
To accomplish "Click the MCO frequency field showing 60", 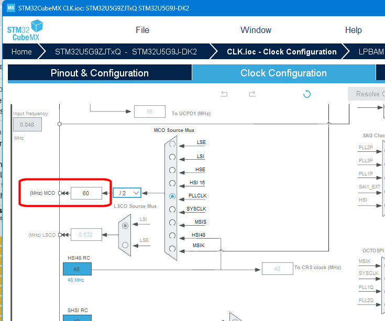I will click(x=86, y=193).
